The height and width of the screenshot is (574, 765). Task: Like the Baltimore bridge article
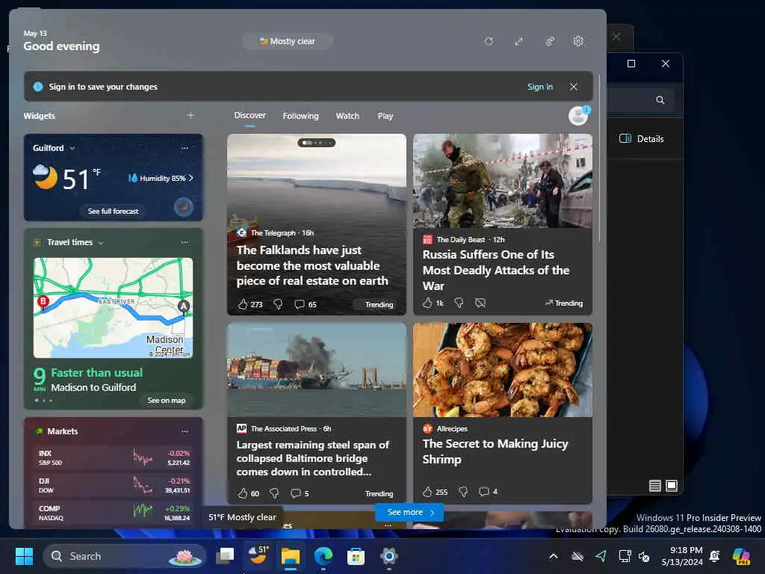pyautogui.click(x=243, y=493)
